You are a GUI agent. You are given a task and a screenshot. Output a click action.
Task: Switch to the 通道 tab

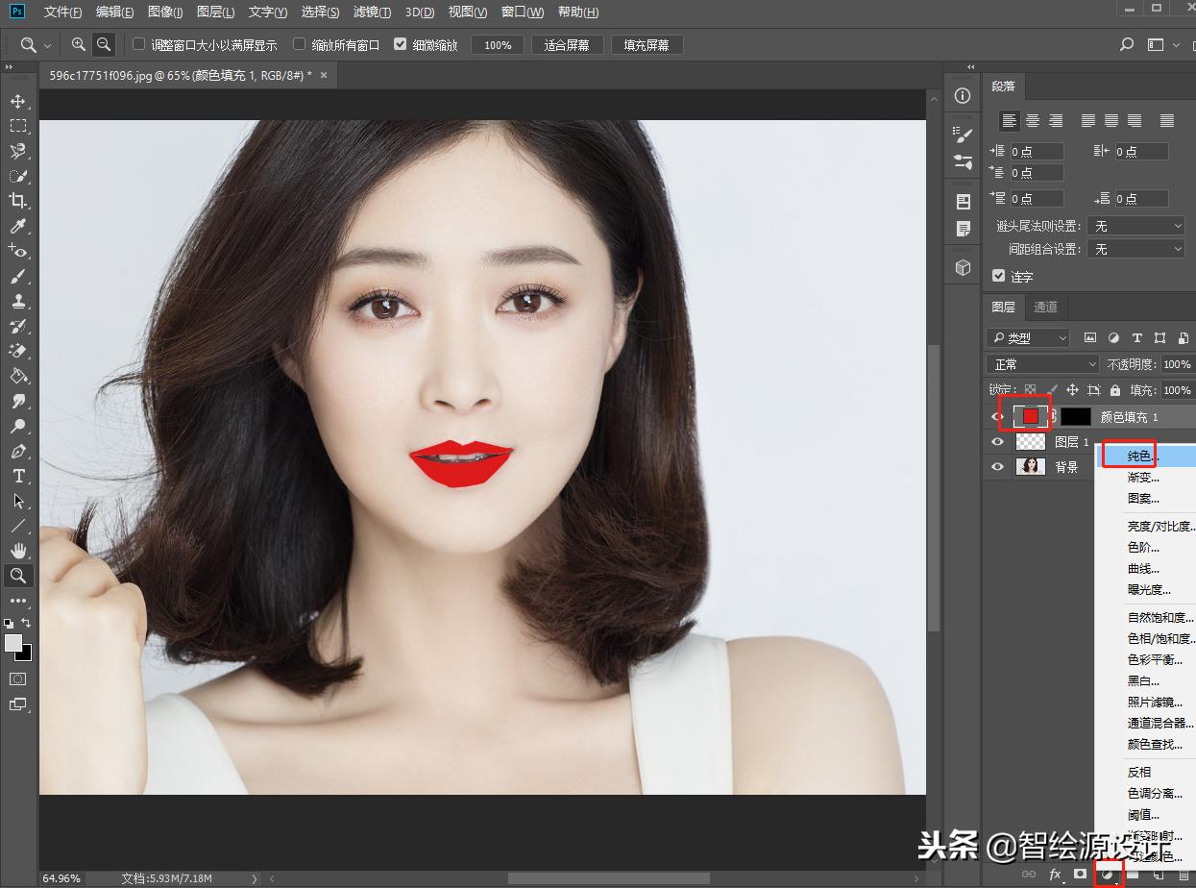1045,307
